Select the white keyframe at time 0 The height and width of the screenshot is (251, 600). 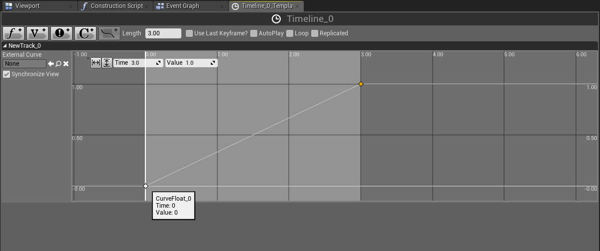146,186
